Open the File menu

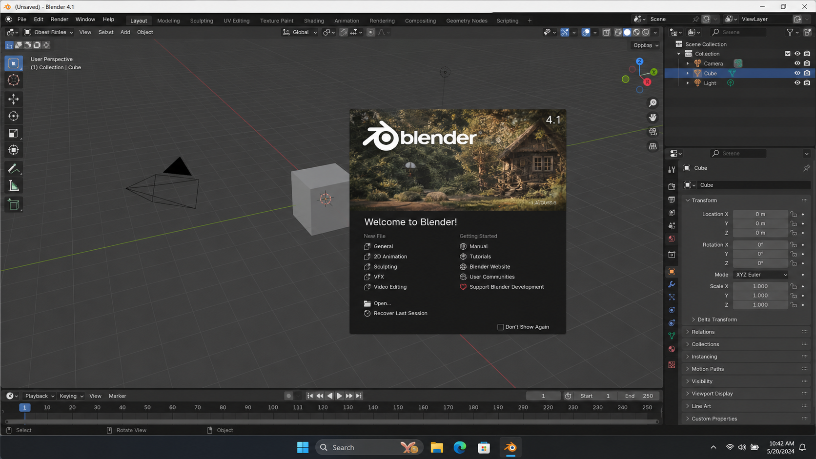[x=22, y=20]
